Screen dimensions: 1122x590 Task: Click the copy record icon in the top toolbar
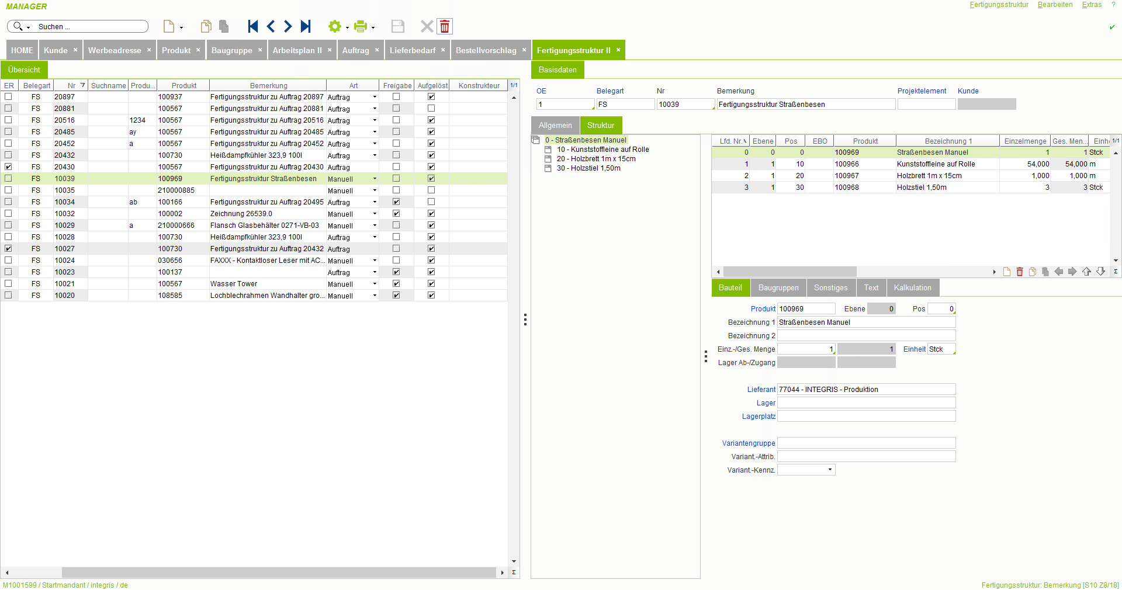pyautogui.click(x=206, y=26)
